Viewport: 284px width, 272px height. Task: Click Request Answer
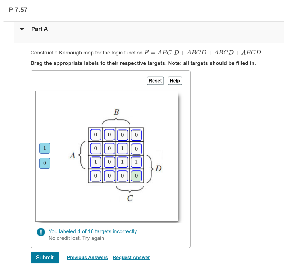tap(131, 257)
